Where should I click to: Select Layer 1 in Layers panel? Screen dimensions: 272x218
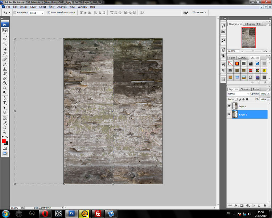coord(250,106)
